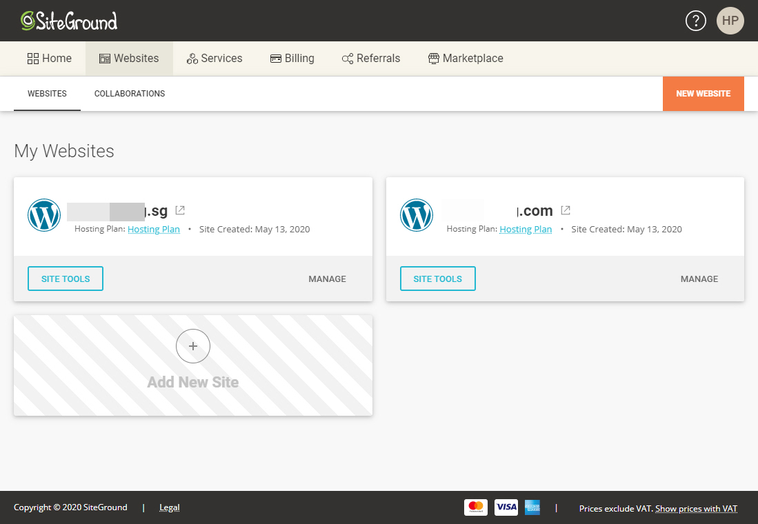Image resolution: width=758 pixels, height=524 pixels.
Task: Open the .sg site in new window icon
Action: 180,210
